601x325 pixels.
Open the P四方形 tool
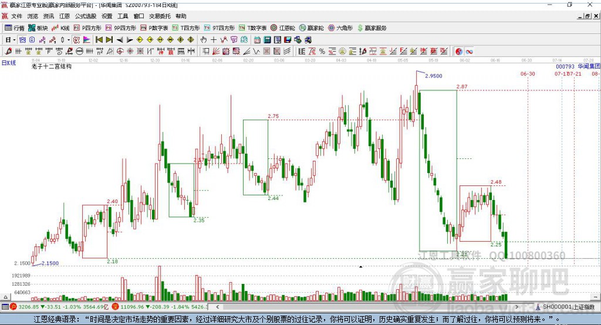click(87, 28)
